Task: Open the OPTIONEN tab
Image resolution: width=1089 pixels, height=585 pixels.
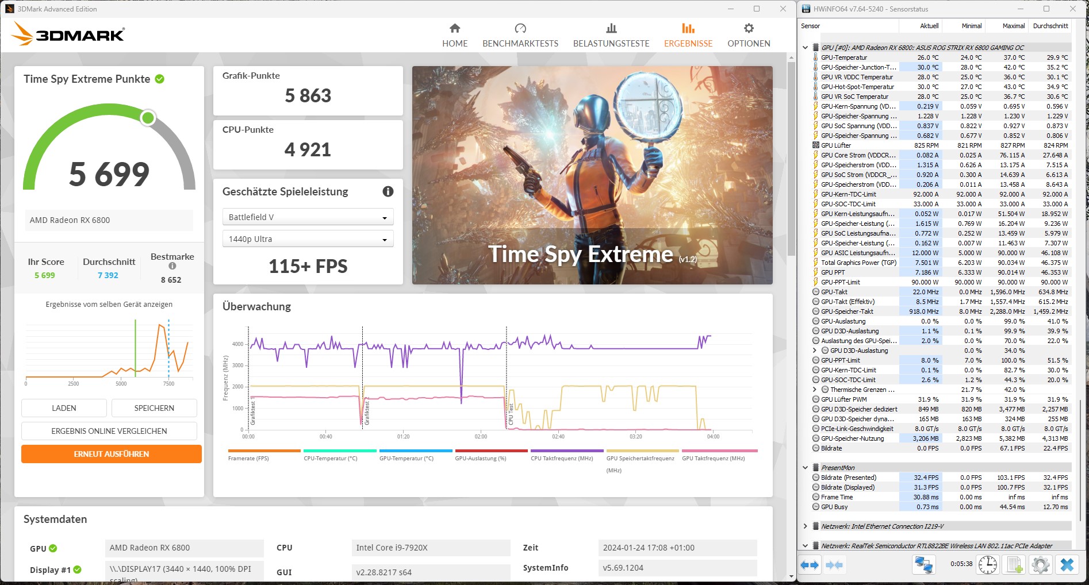Action: tap(749, 36)
